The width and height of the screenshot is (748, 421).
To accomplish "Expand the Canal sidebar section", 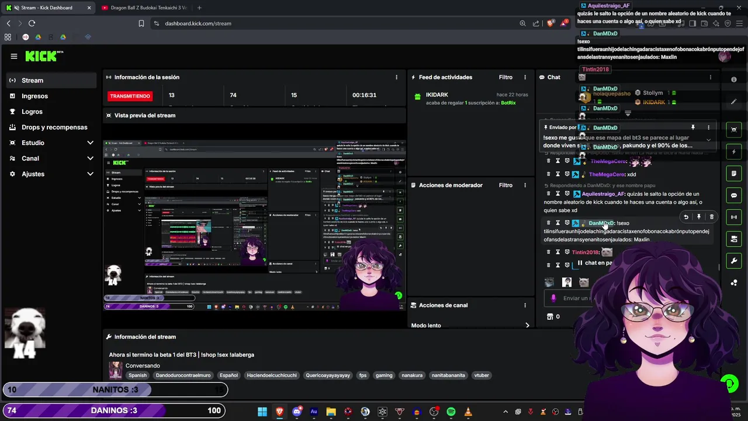I will [51, 158].
